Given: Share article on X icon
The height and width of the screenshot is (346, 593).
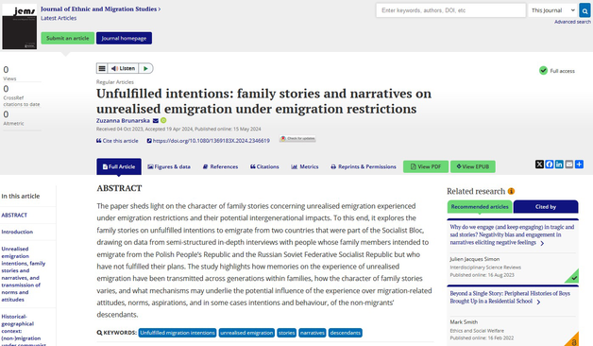Looking at the screenshot, I should [x=539, y=164].
